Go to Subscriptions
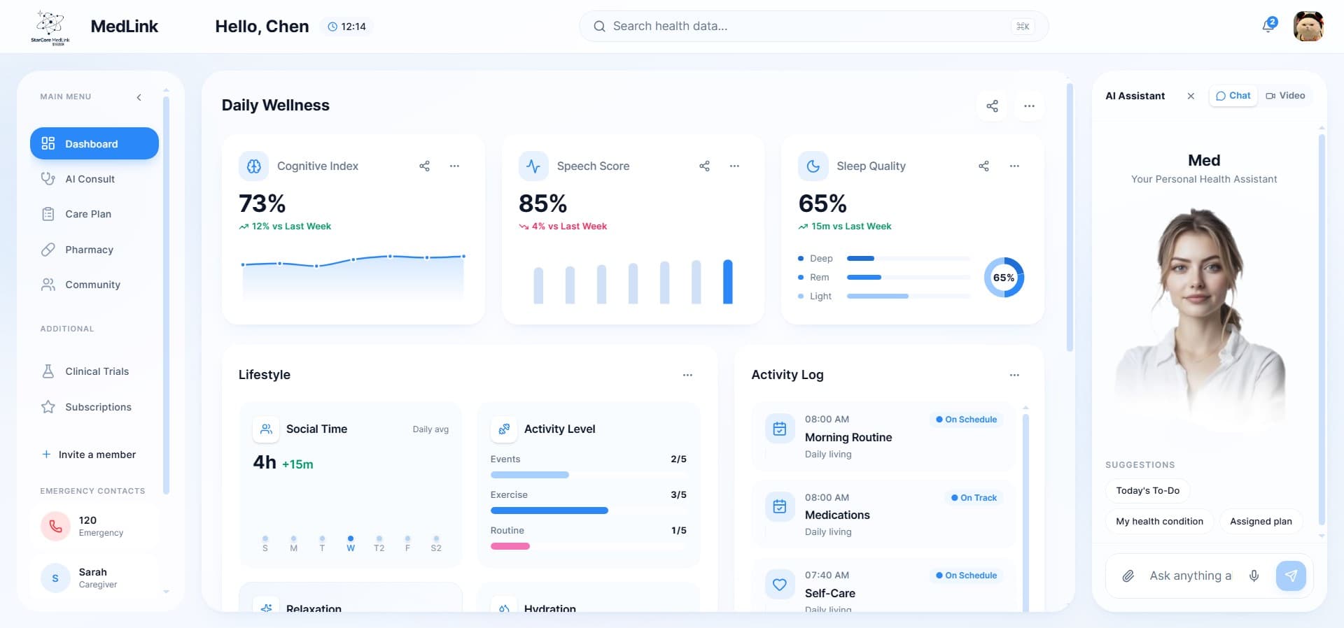Image resolution: width=1344 pixels, height=628 pixels. 94,407
